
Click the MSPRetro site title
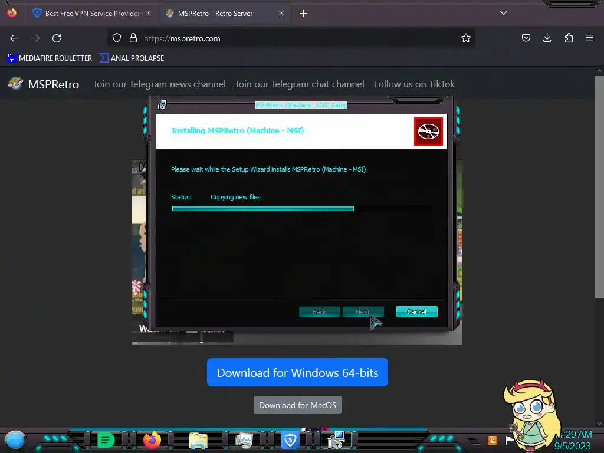click(54, 84)
